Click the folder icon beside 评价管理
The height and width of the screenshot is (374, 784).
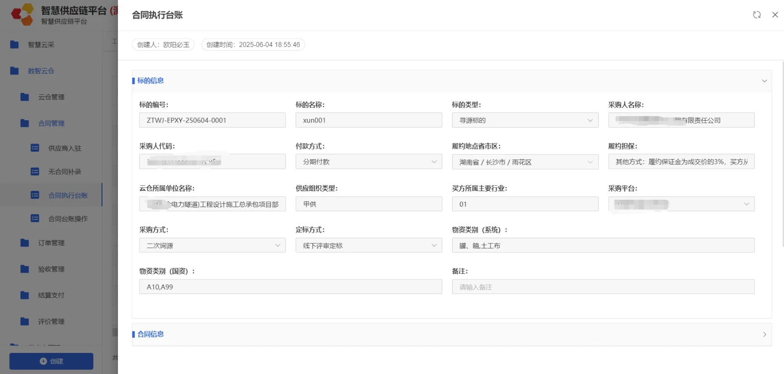pyautogui.click(x=25, y=321)
